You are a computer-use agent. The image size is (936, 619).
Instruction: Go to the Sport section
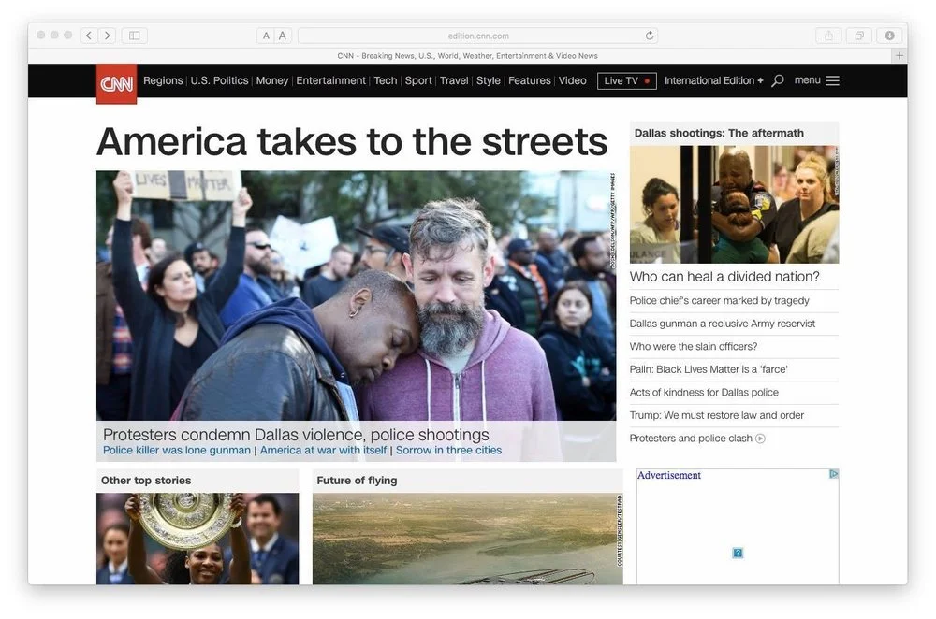[418, 80]
